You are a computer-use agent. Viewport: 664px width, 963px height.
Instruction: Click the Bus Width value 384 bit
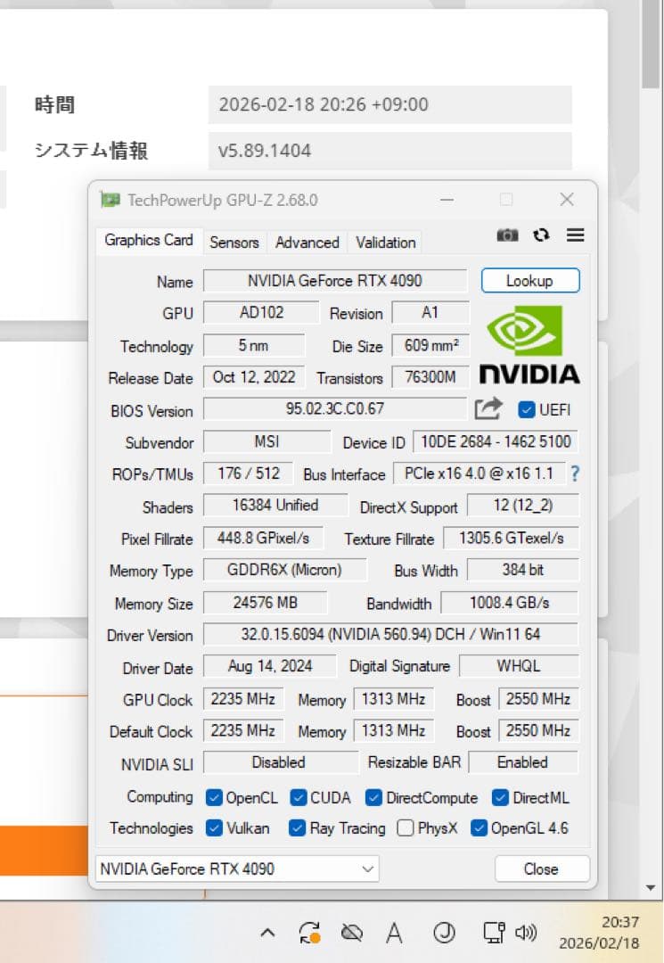click(x=523, y=570)
